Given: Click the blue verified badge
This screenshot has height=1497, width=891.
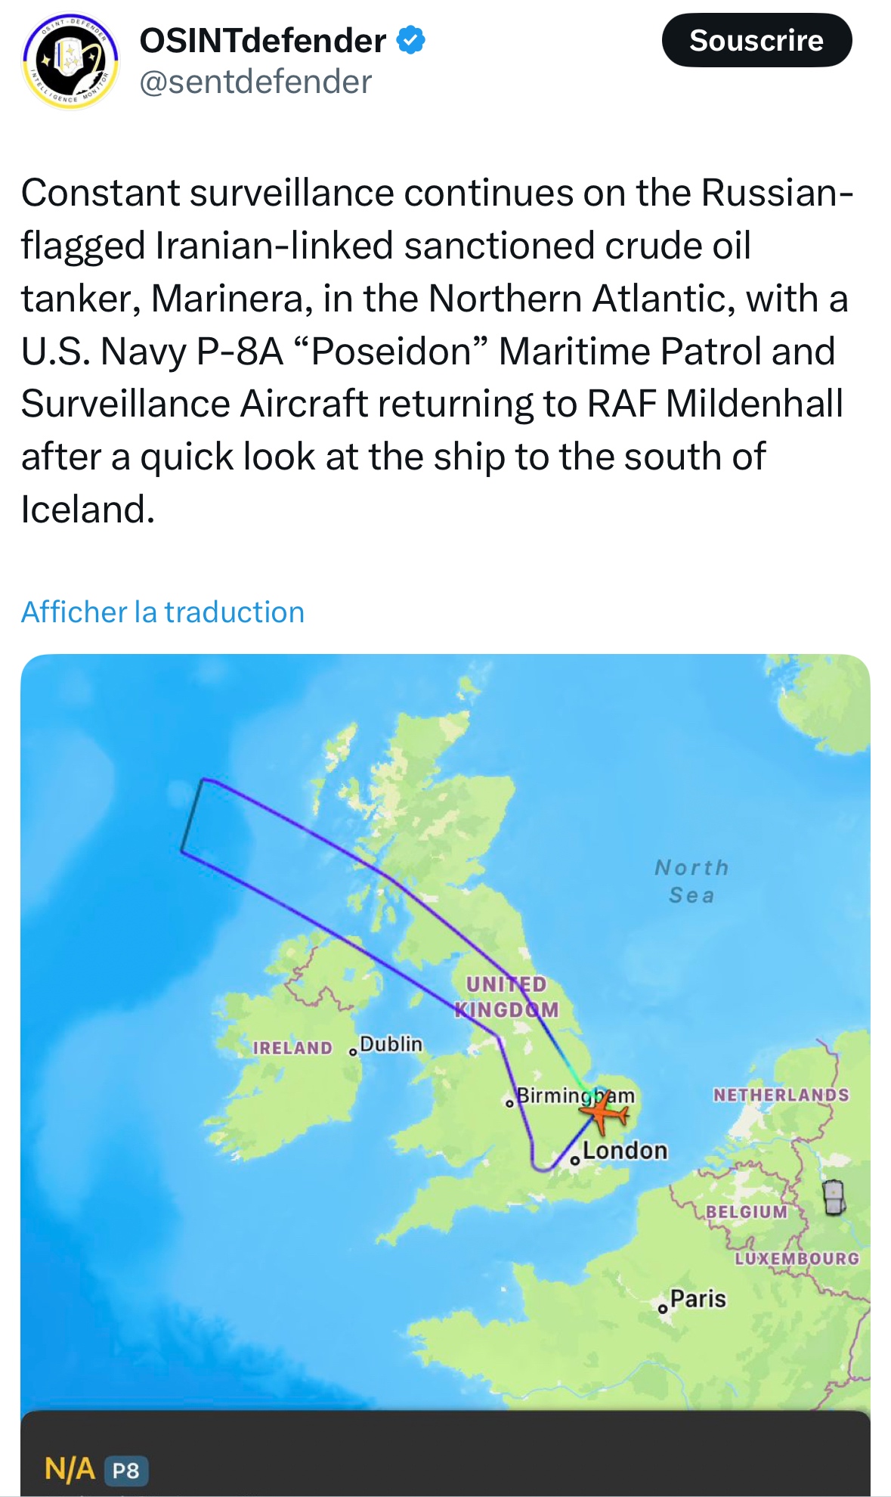Looking at the screenshot, I should [x=411, y=40].
